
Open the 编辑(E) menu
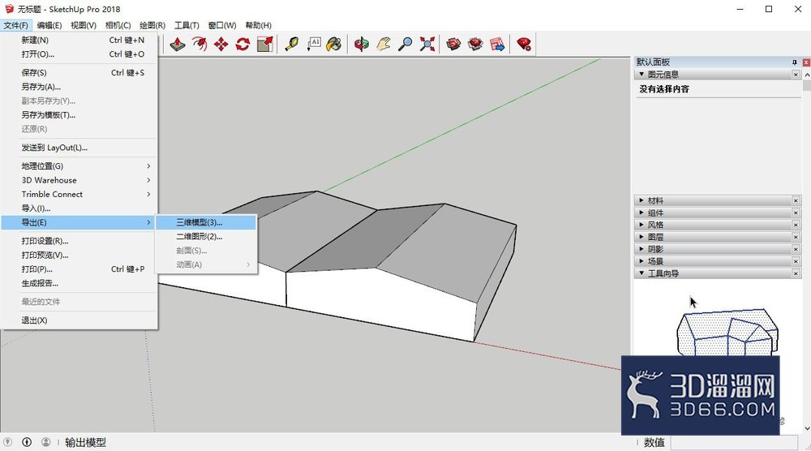pos(49,25)
